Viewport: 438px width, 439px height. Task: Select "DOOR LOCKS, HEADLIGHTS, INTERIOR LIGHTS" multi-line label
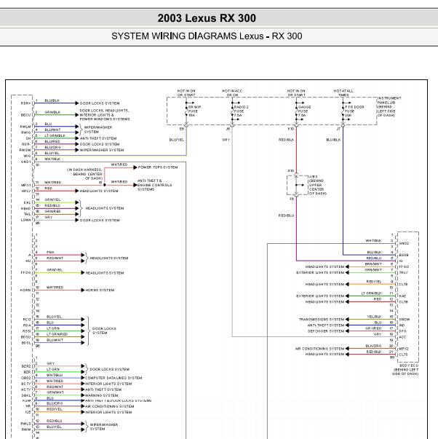105,115
